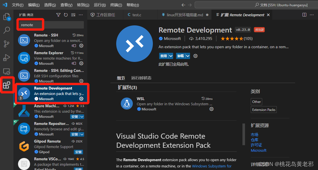Screen dimensions: 318x170
Task: Install the Gitpod Remote extension
Action: click(78, 152)
